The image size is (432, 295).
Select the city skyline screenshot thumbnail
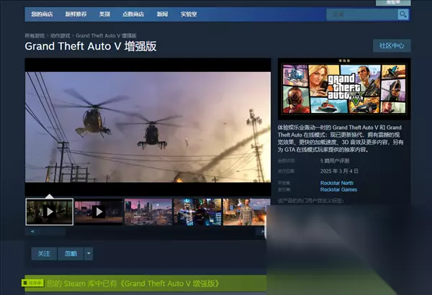(x=148, y=212)
